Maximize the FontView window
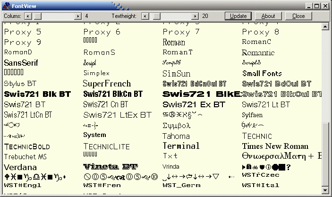The height and width of the screenshot is (197, 332). [316, 6]
